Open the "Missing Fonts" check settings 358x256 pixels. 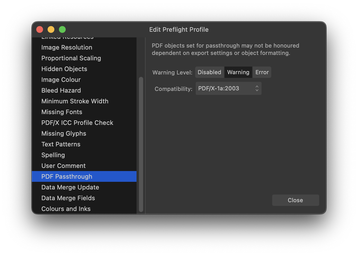point(62,112)
